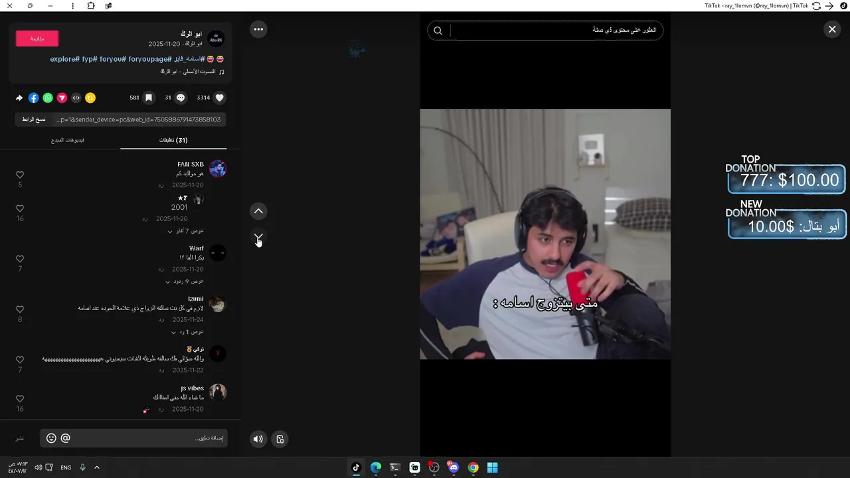
Task: Focus the add comment input field
Action: point(149,438)
